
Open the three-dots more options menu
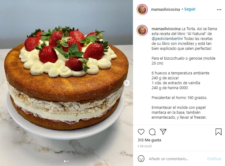219,10
